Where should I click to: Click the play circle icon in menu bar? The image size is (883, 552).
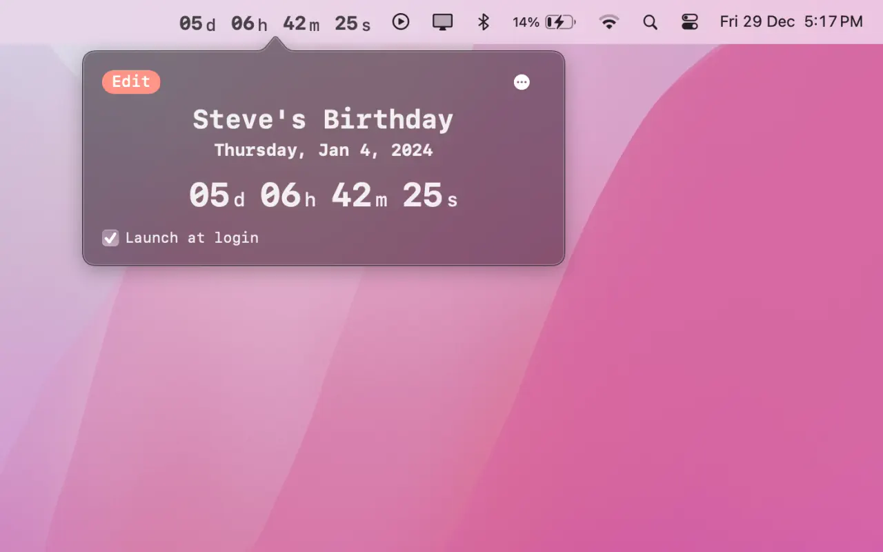401,22
